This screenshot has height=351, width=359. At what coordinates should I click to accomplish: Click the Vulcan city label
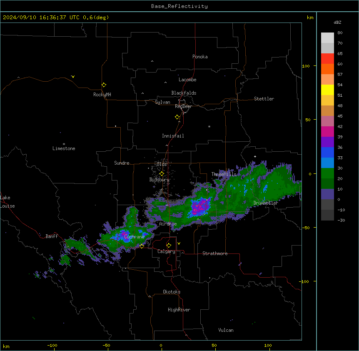click(x=226, y=330)
